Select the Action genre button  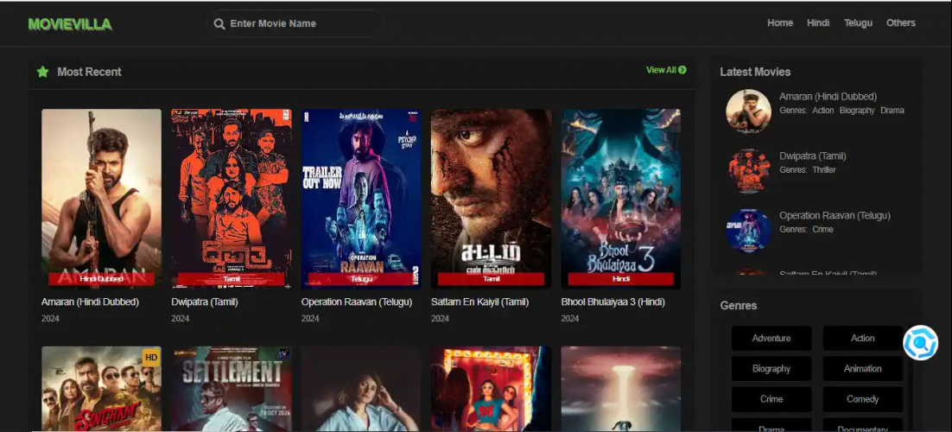(862, 338)
